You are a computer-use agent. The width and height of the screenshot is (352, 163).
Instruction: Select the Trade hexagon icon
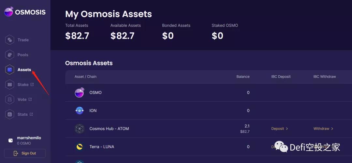tap(10, 40)
